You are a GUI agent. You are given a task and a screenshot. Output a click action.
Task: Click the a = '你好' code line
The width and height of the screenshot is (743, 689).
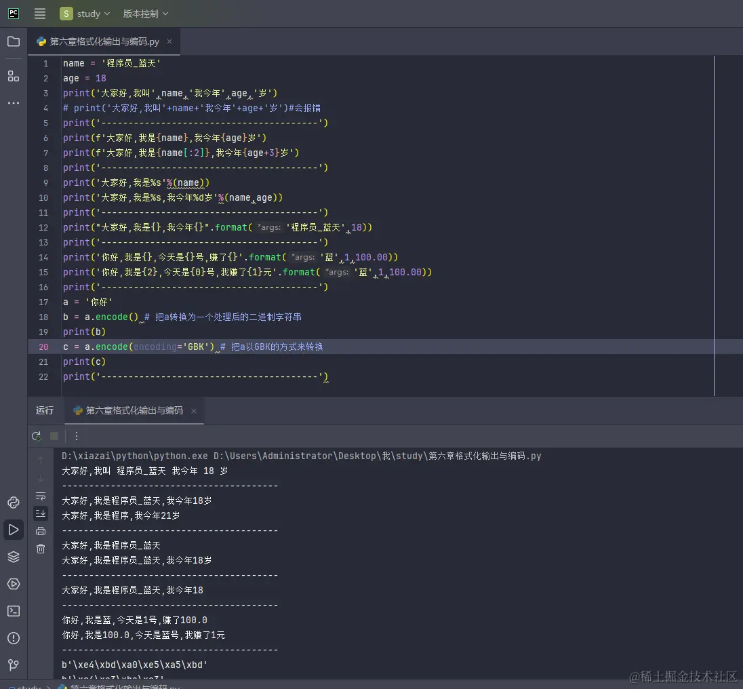pos(87,302)
